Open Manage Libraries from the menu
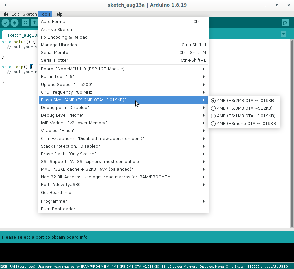Image resolution: width=294 pixels, height=269 pixels. (x=123, y=45)
